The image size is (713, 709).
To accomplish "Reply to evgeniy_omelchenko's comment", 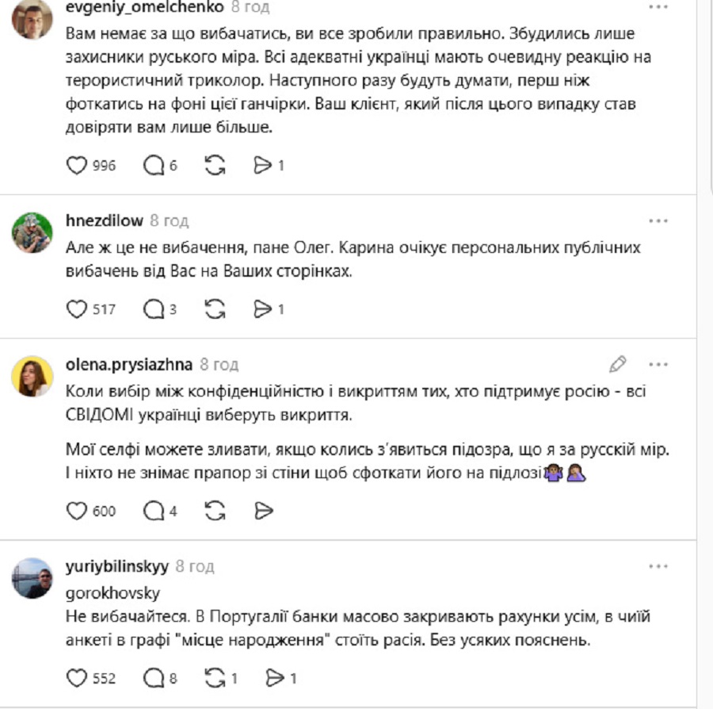I will pyautogui.click(x=153, y=165).
